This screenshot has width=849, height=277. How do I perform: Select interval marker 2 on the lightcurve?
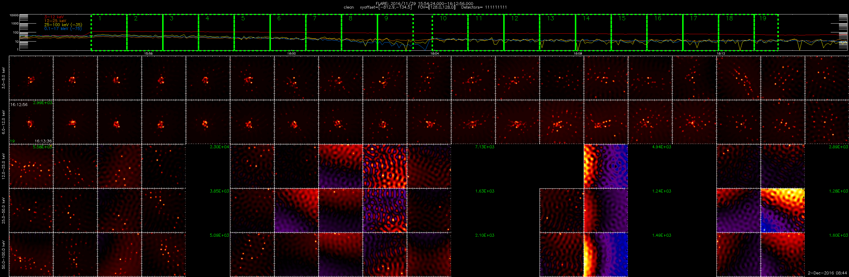coord(136,19)
